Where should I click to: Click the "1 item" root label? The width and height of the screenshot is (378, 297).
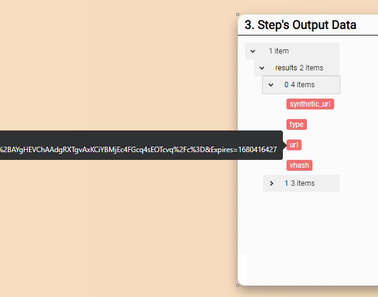tap(279, 51)
